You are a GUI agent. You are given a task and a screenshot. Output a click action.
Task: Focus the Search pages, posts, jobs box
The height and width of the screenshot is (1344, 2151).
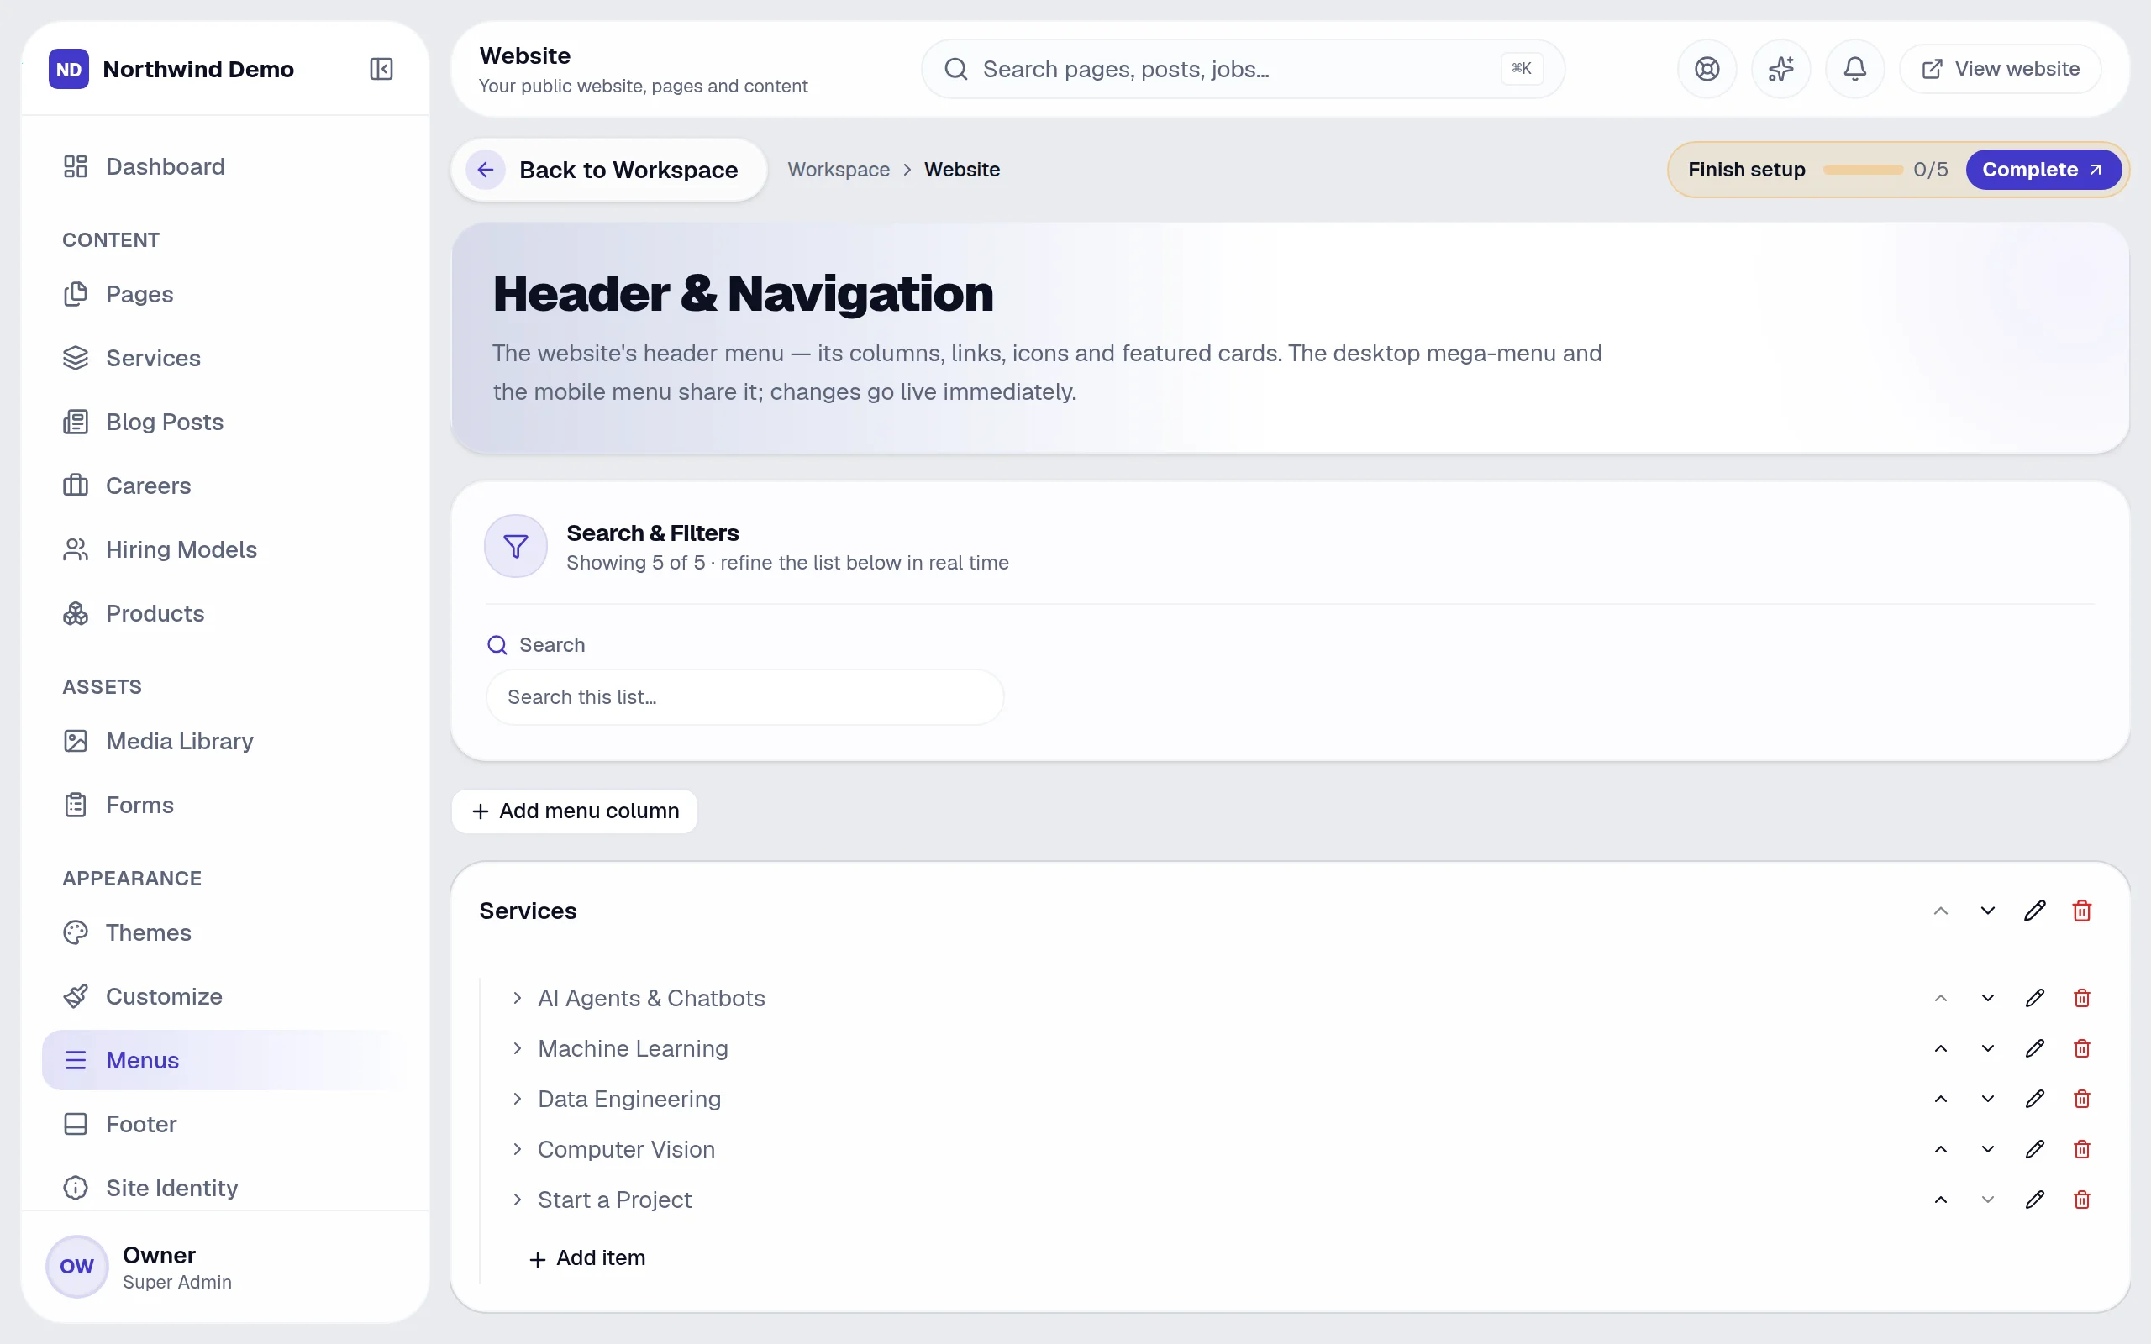click(x=1243, y=68)
